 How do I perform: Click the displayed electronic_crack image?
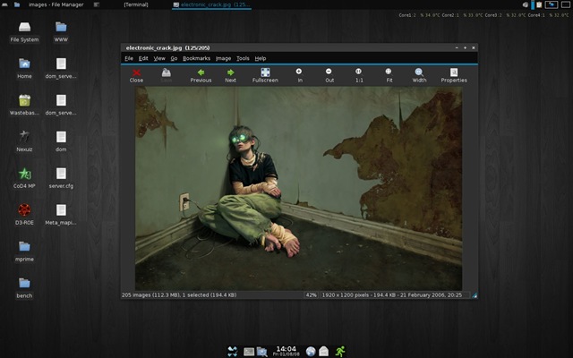pyautogui.click(x=298, y=189)
